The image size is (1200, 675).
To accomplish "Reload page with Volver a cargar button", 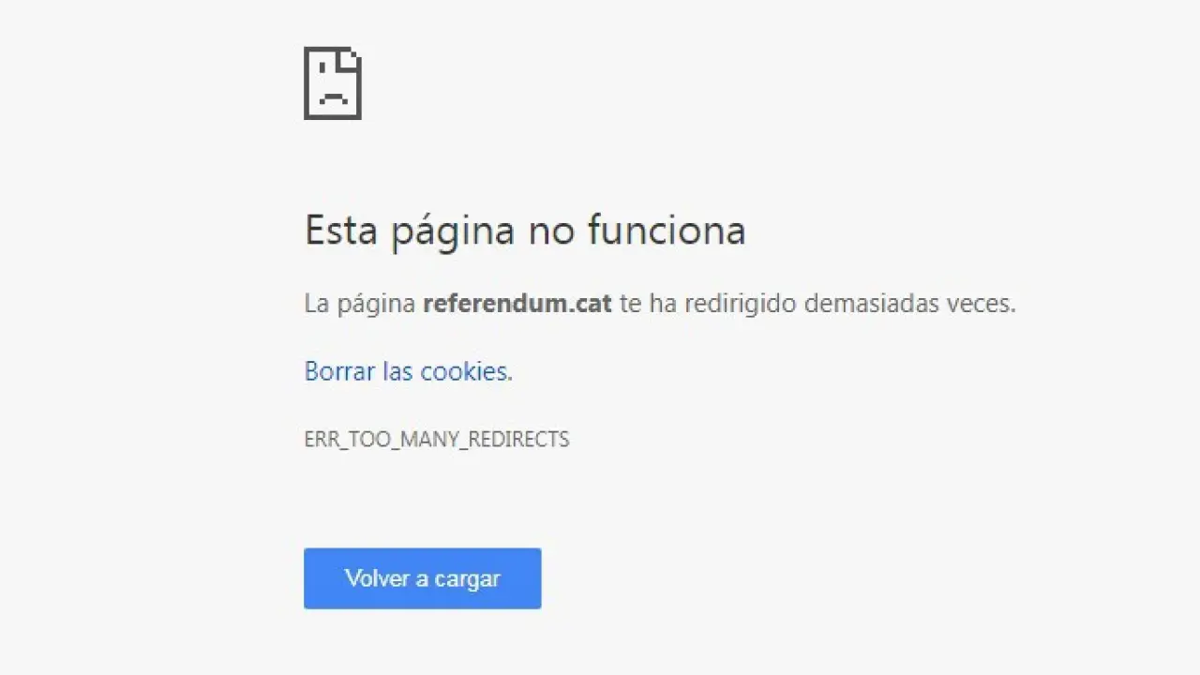I will pyautogui.click(x=422, y=578).
